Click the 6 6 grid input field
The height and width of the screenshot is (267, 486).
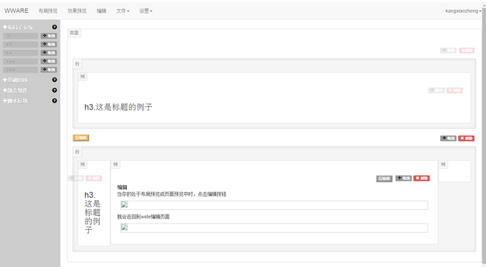[21, 44]
